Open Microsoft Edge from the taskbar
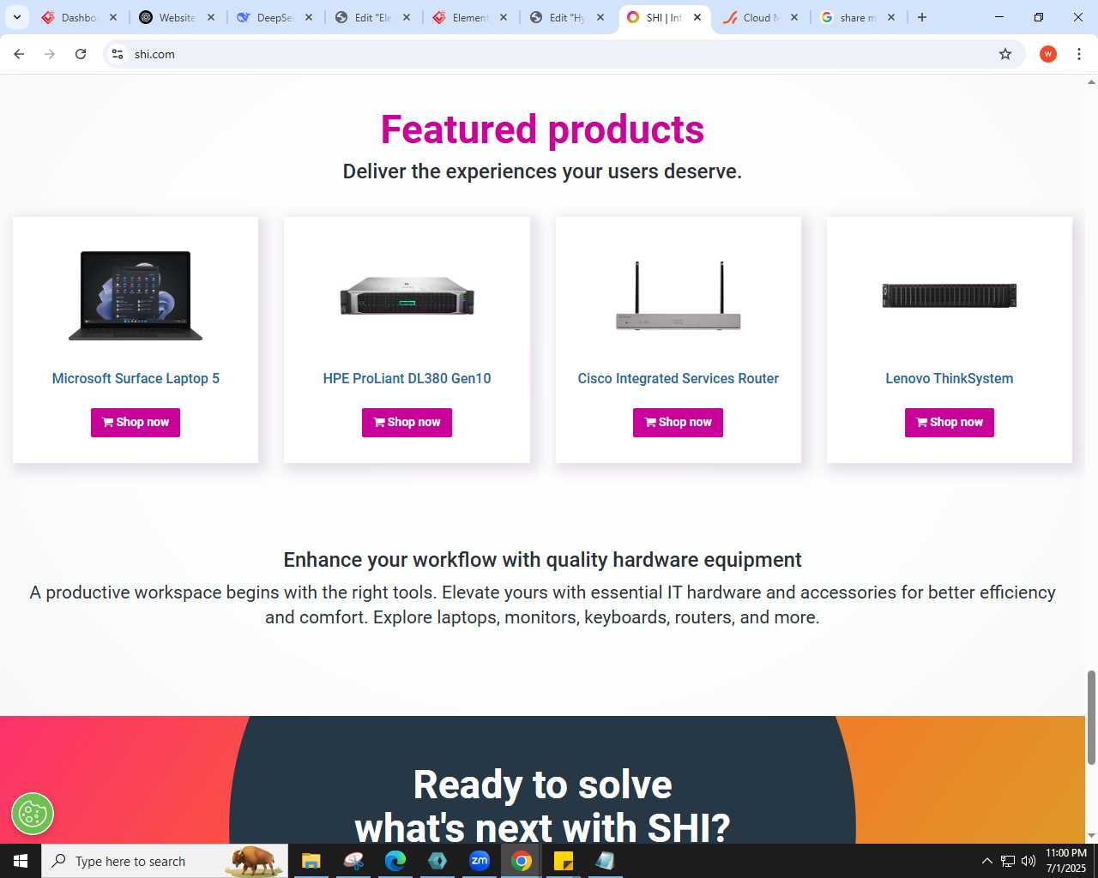This screenshot has width=1098, height=878. coord(395,861)
